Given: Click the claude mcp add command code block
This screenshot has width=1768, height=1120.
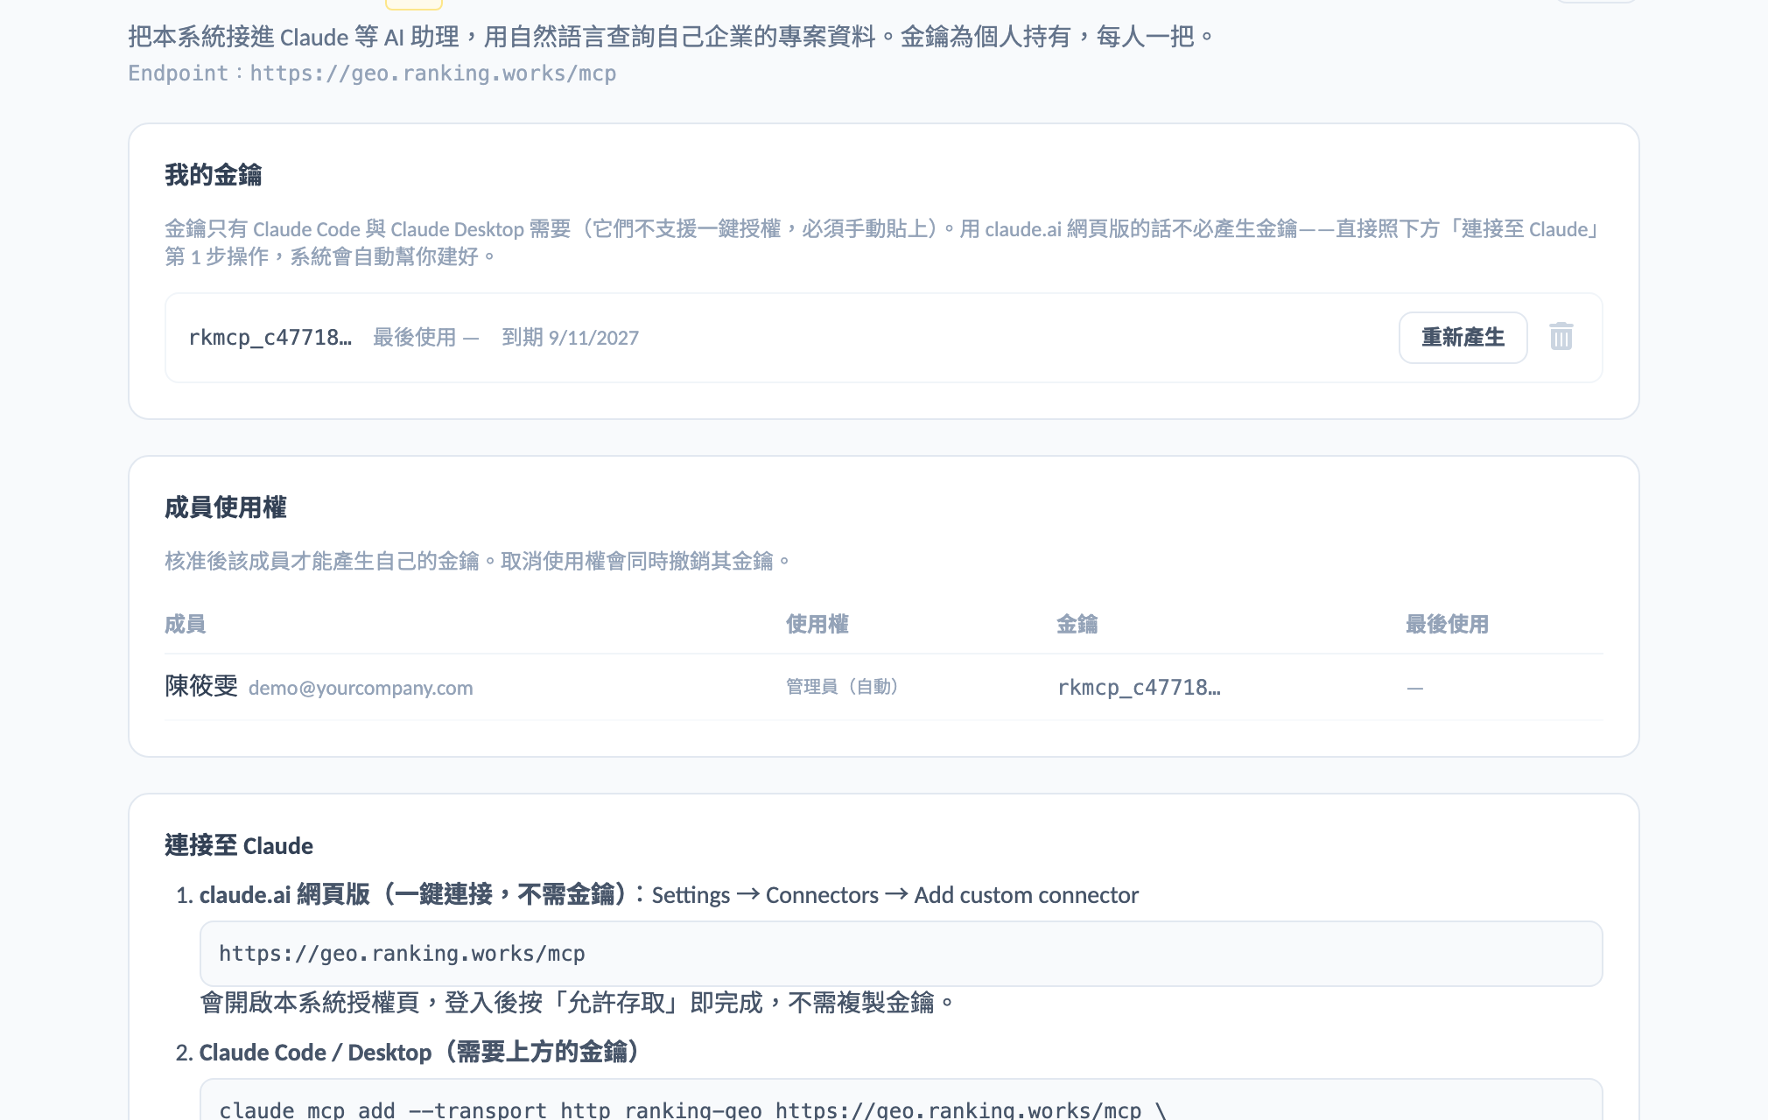Looking at the screenshot, I should [x=901, y=1100].
